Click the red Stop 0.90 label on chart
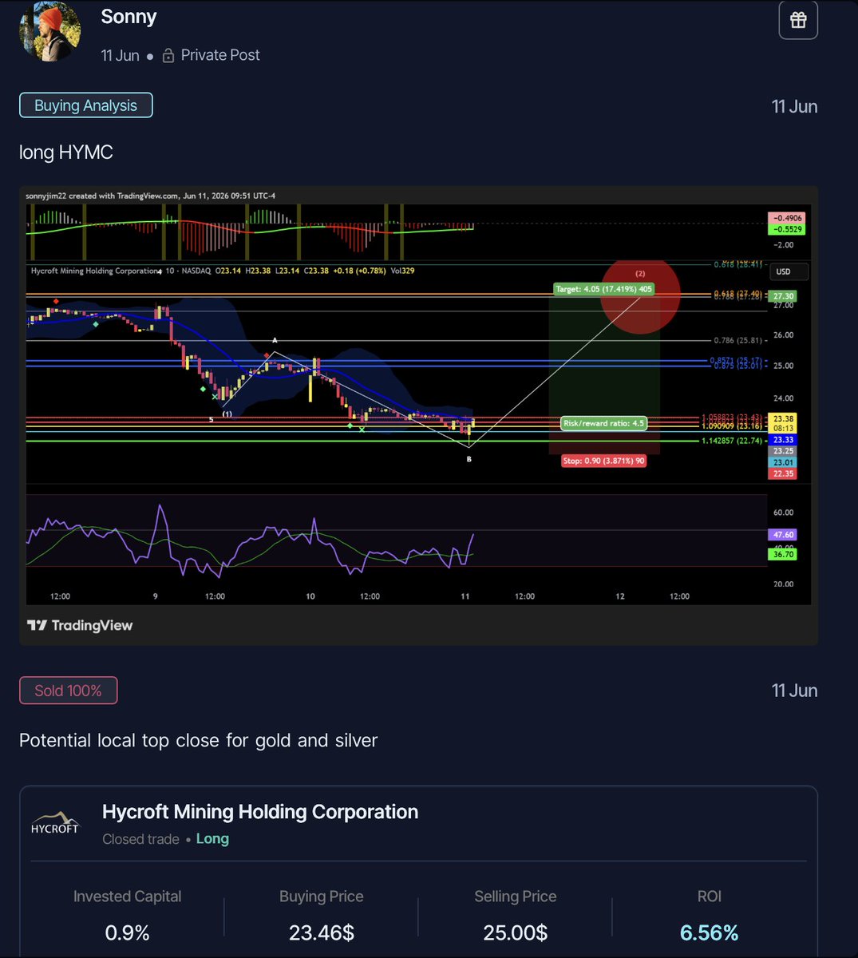The width and height of the screenshot is (858, 958). [x=603, y=461]
